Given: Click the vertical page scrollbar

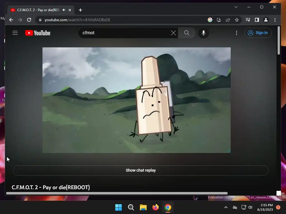Looking at the screenshot, I should (278, 40).
